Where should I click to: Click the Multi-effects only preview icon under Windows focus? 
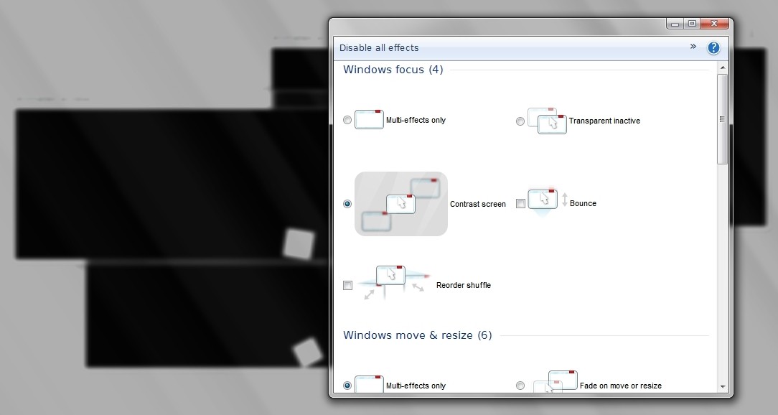click(369, 119)
